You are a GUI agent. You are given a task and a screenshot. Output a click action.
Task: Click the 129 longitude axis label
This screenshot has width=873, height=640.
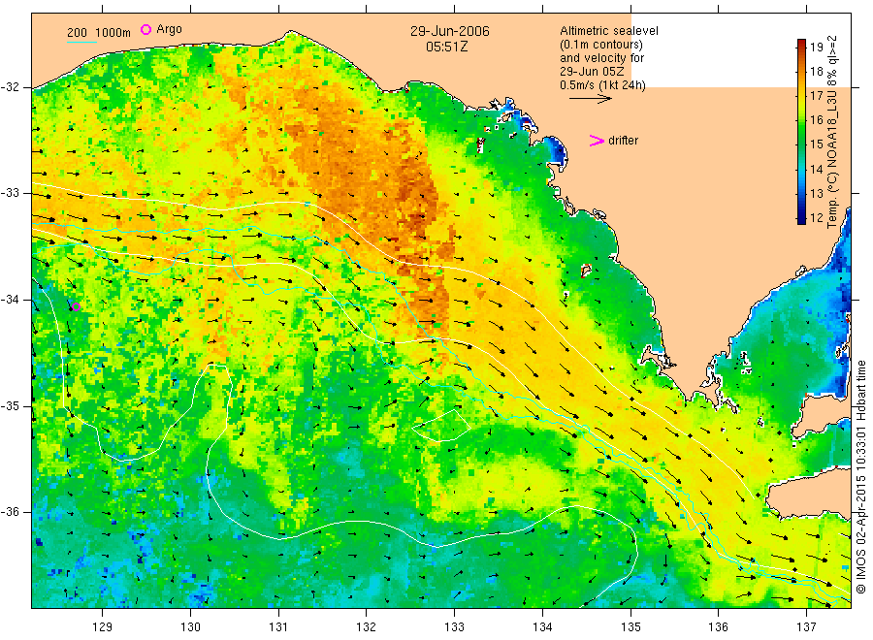(x=103, y=626)
